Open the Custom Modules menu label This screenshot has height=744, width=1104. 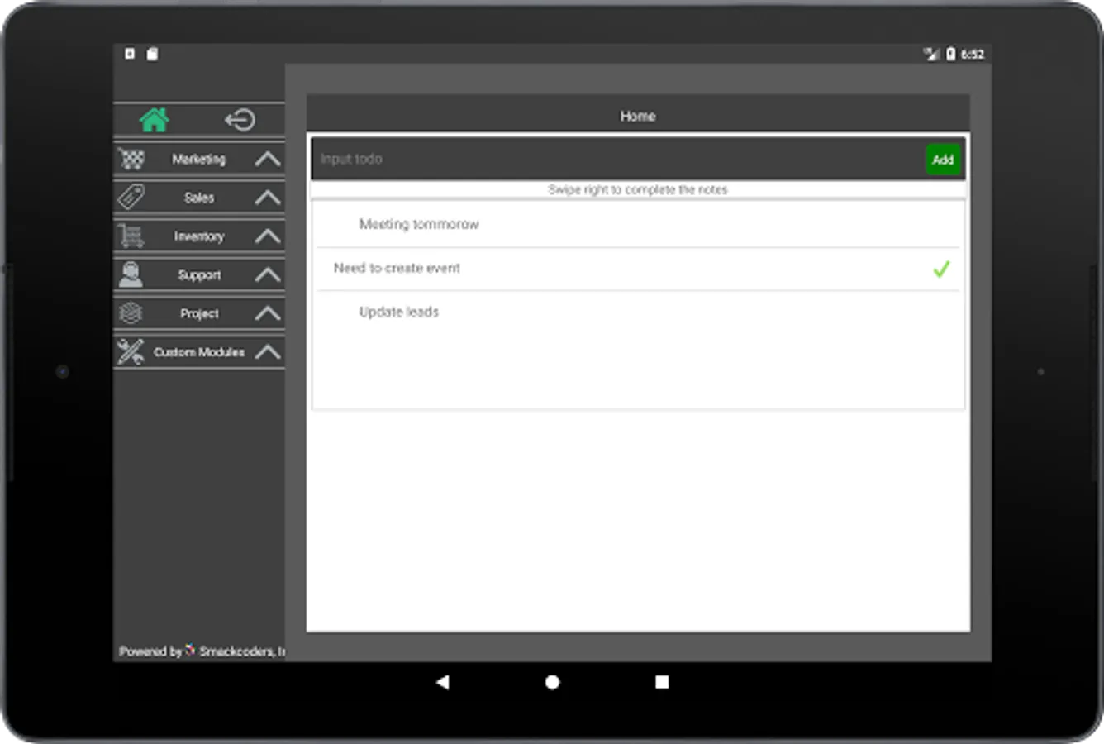pyautogui.click(x=199, y=352)
